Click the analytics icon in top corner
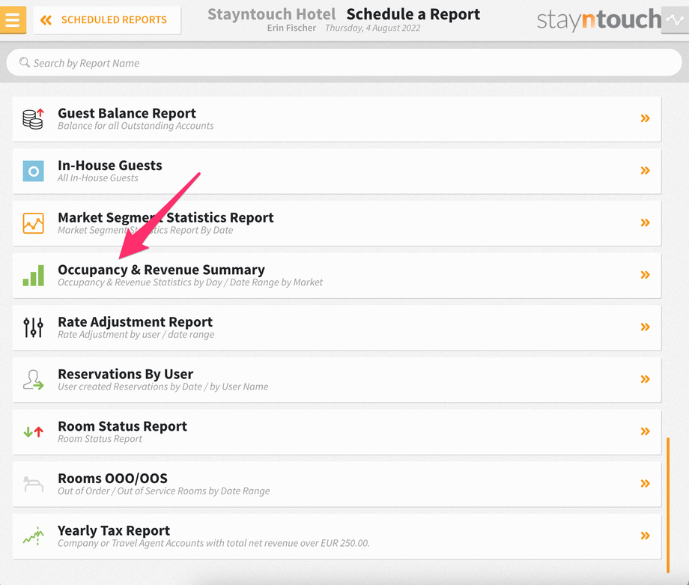 [x=675, y=19]
